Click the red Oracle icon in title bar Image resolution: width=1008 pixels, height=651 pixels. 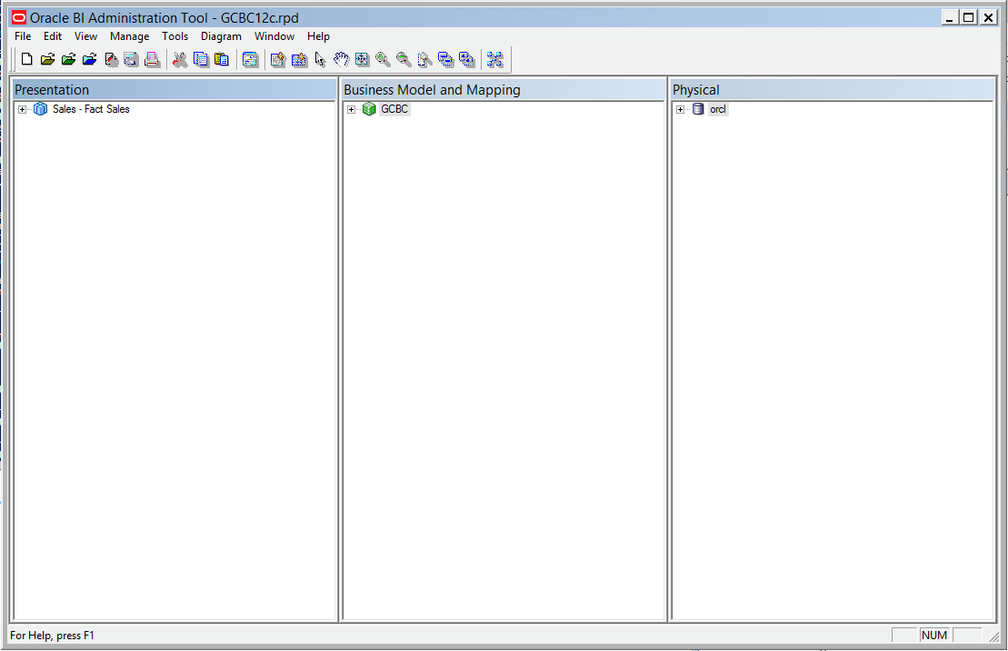19,18
